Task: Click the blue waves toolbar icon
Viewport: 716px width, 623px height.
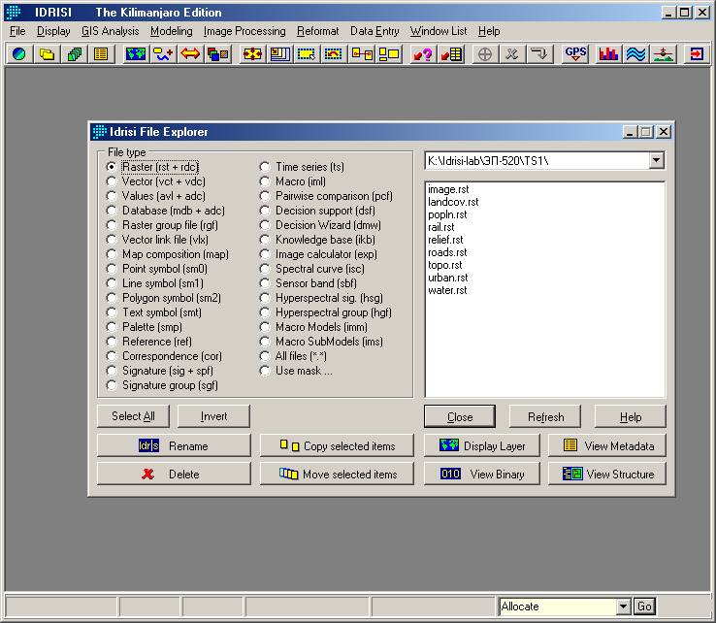Action: tap(635, 54)
